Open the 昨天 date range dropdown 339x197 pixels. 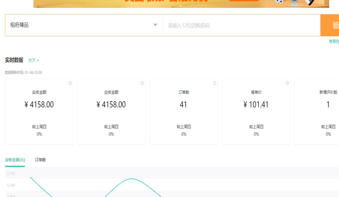[33, 61]
